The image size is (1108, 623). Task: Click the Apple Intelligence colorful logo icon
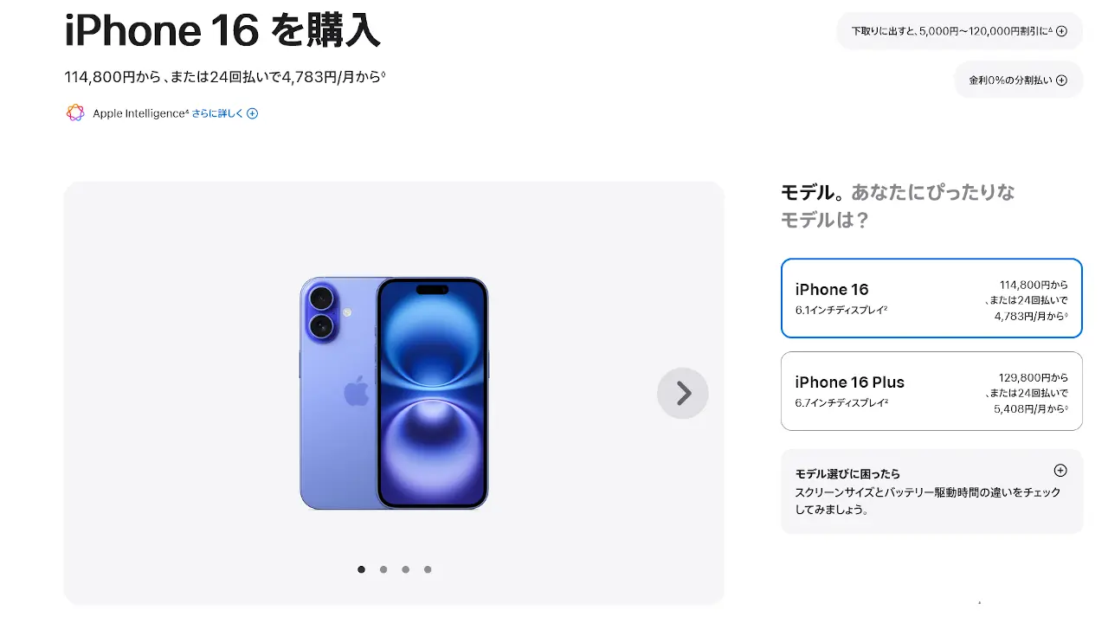[75, 112]
